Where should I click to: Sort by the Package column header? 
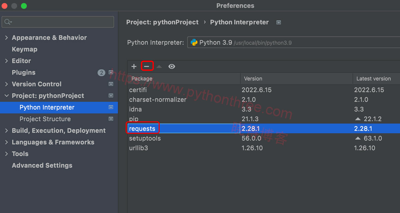(x=184, y=79)
